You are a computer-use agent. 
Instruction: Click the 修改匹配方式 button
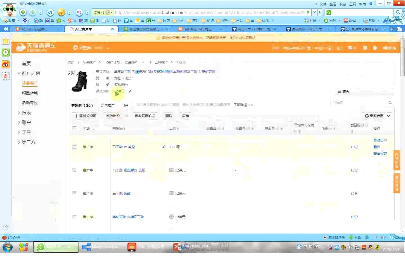[x=145, y=116]
